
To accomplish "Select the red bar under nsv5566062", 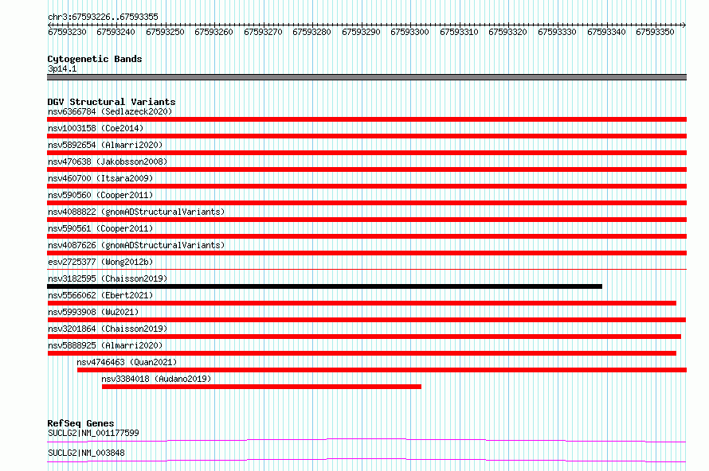I will 362,303.
